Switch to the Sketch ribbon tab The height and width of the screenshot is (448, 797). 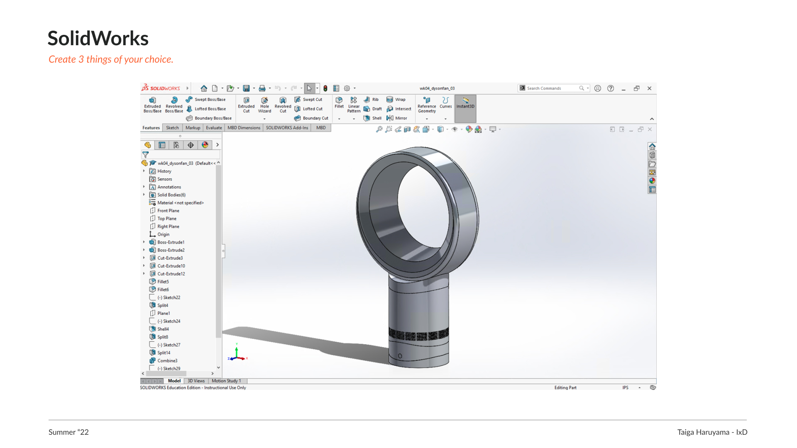tap(172, 128)
